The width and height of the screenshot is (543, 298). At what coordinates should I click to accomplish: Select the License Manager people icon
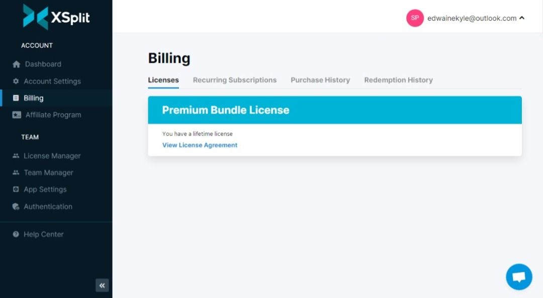[17, 156]
